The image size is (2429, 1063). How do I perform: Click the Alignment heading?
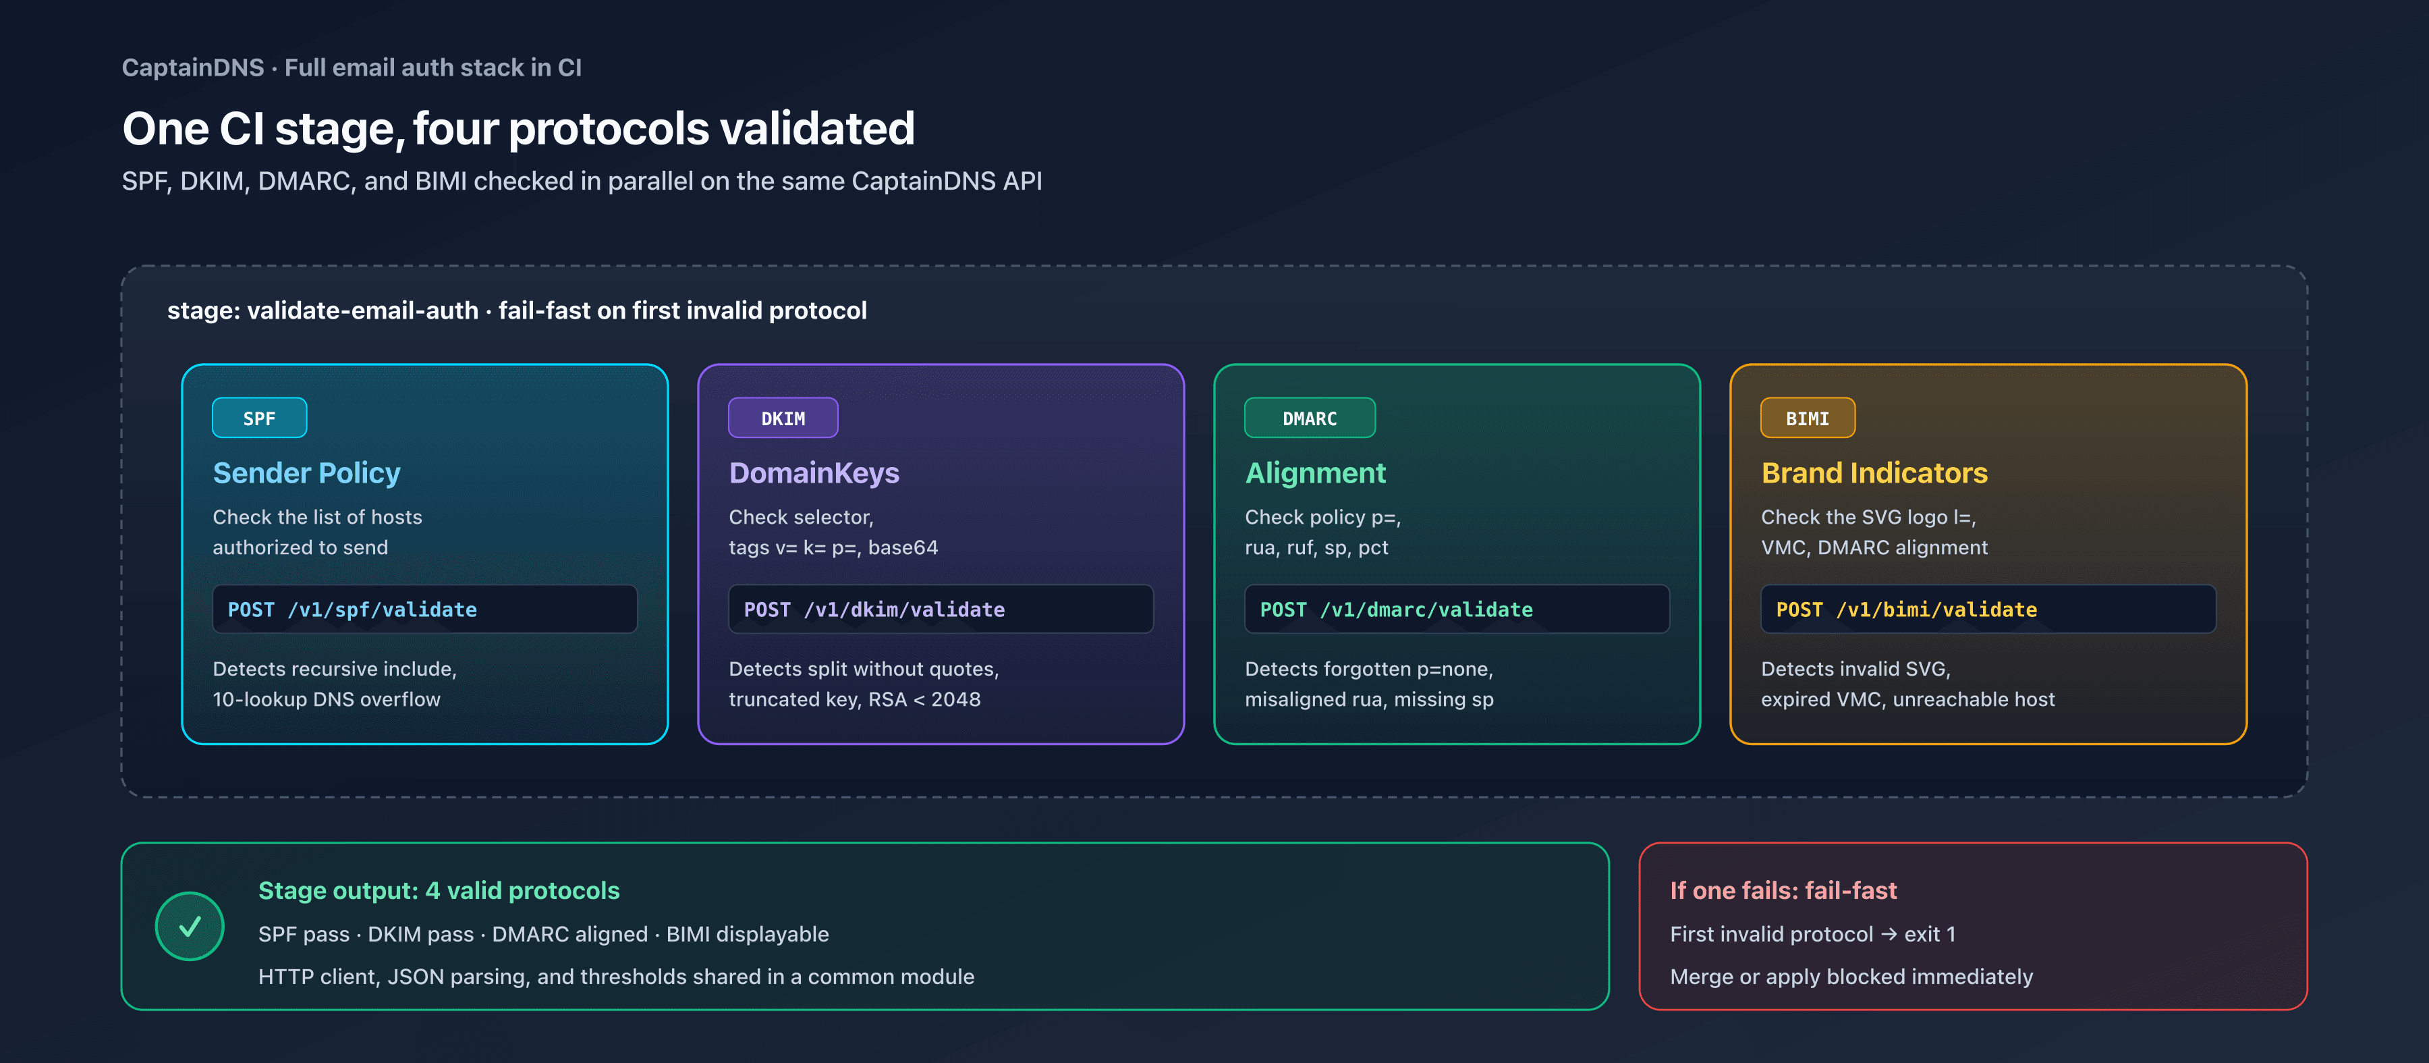[1316, 472]
